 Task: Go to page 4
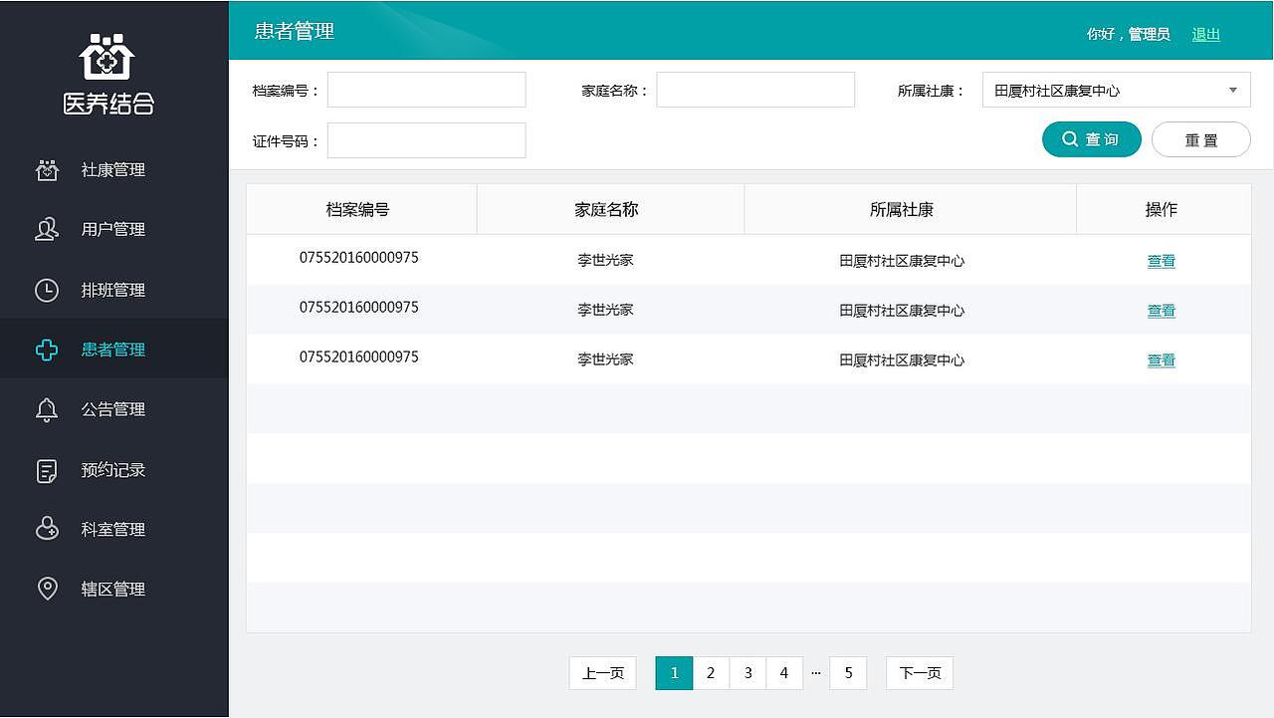pos(784,673)
